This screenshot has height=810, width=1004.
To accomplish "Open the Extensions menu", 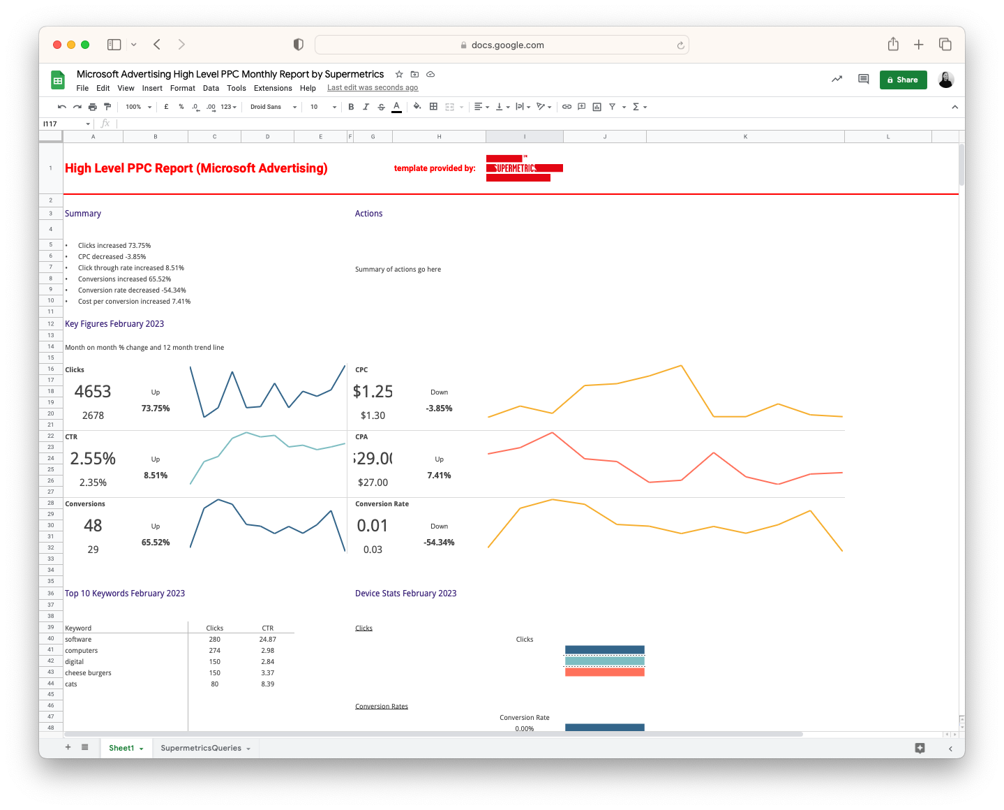I will 273,88.
